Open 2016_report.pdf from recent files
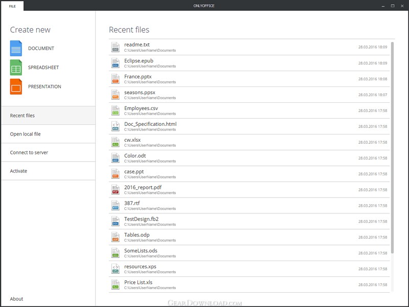 249,190
